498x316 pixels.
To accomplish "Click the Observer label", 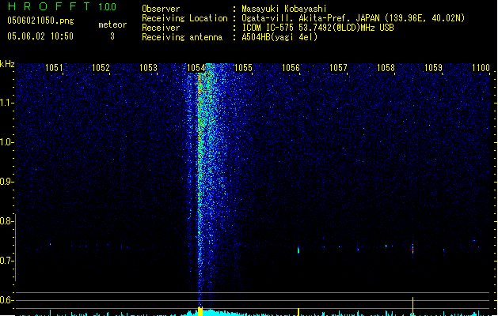I will point(161,9).
